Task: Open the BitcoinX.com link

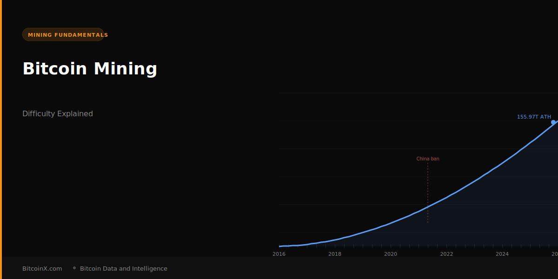Action: tap(42, 269)
